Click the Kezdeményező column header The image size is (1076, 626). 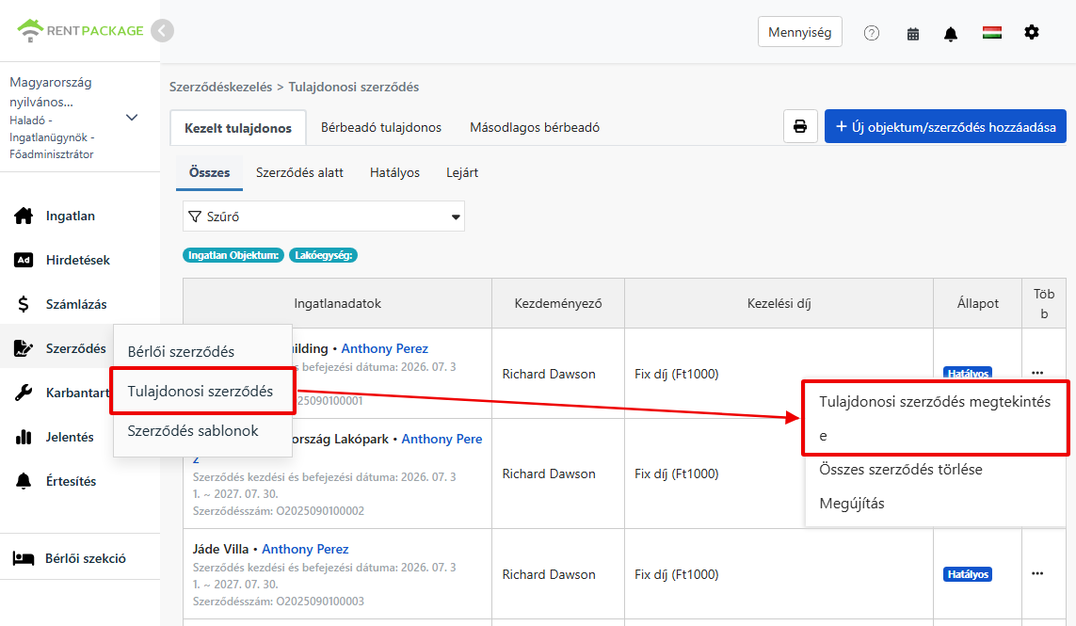point(558,303)
